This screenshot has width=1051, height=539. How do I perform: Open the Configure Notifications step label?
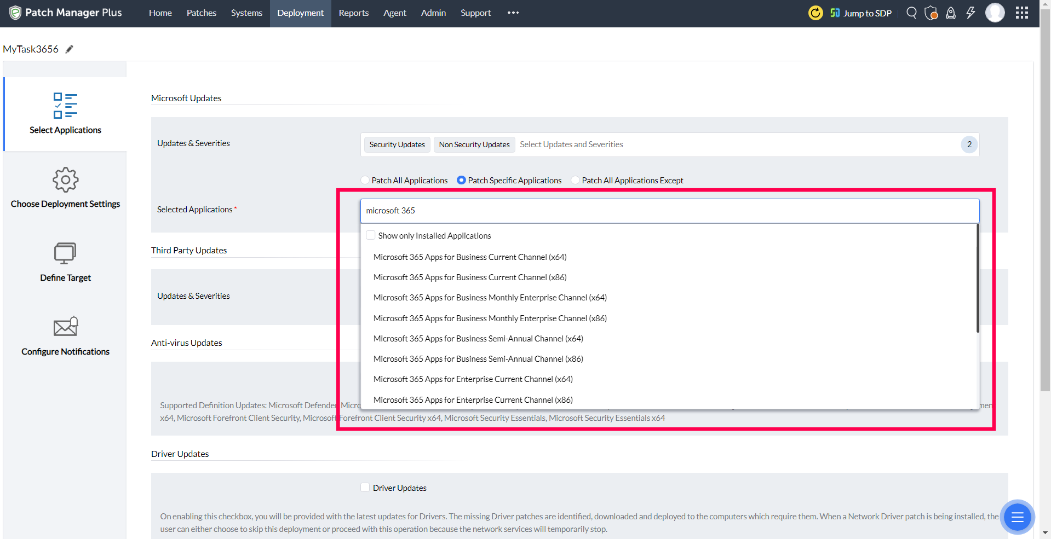(65, 352)
